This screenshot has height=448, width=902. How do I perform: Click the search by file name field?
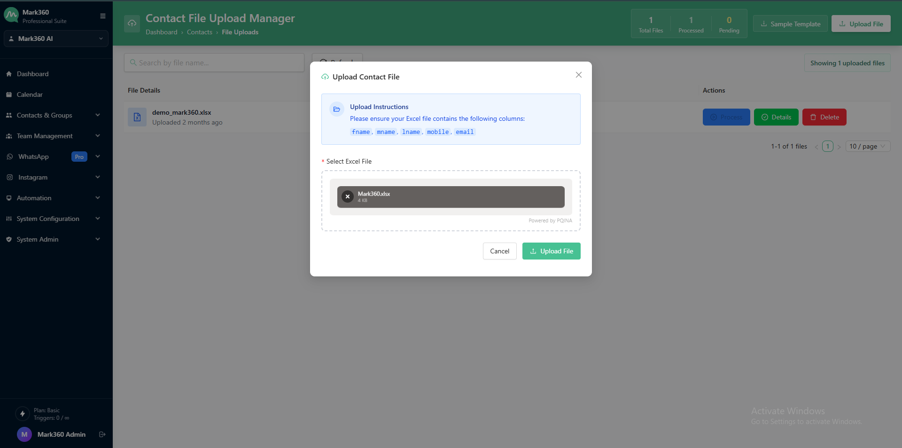click(x=214, y=63)
